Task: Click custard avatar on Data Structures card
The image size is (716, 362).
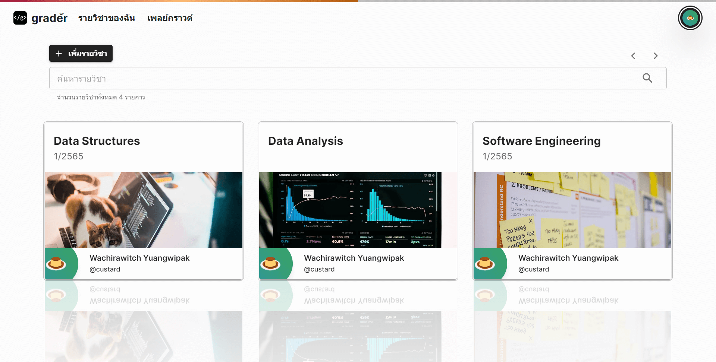Action: pyautogui.click(x=57, y=264)
